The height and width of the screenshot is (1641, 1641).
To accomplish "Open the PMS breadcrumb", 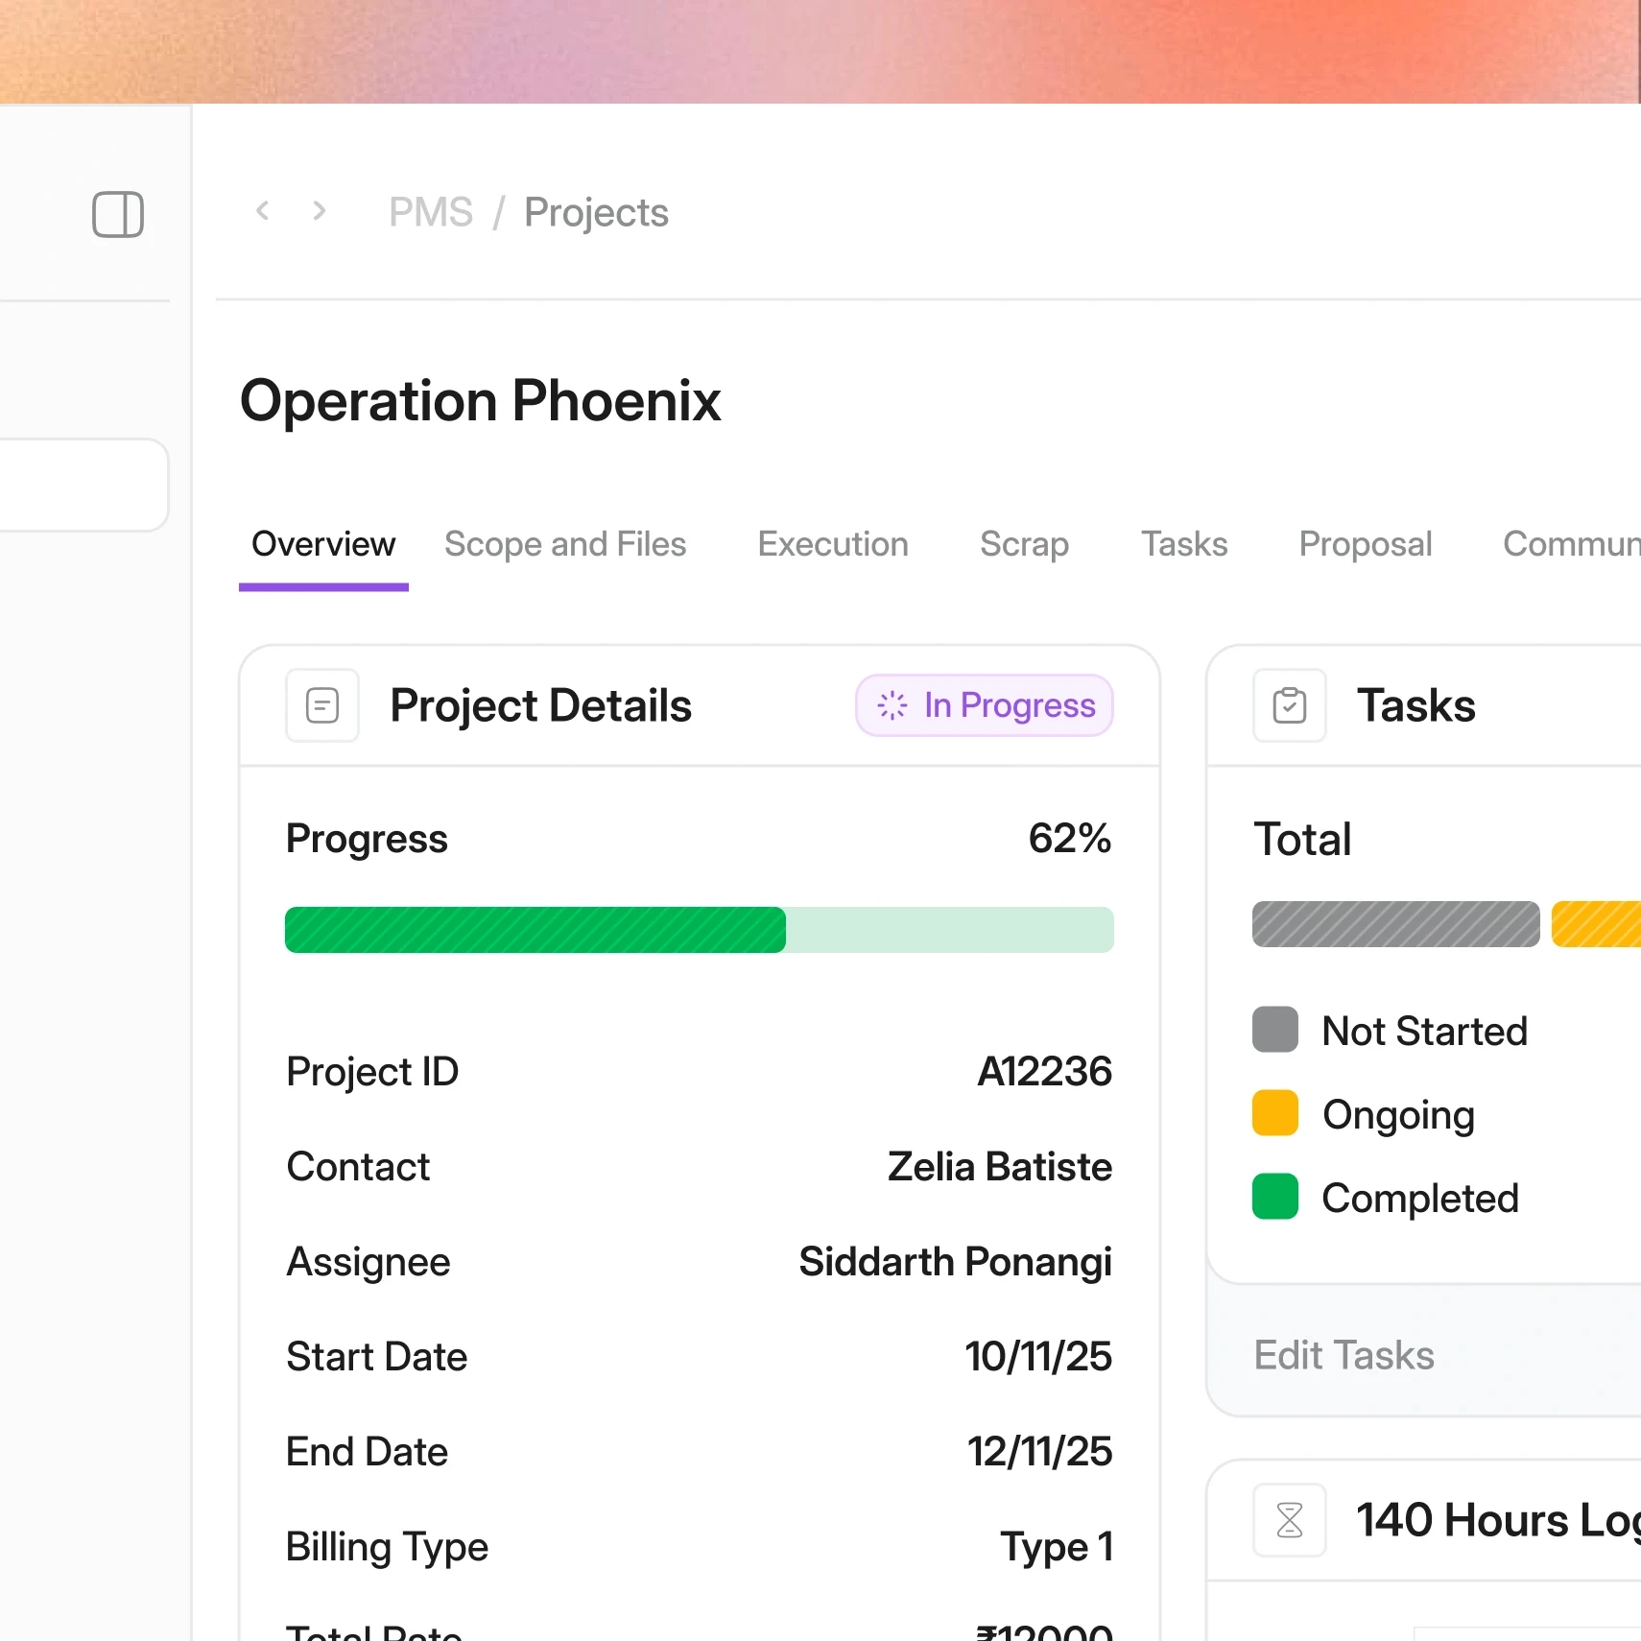I will pyautogui.click(x=431, y=212).
